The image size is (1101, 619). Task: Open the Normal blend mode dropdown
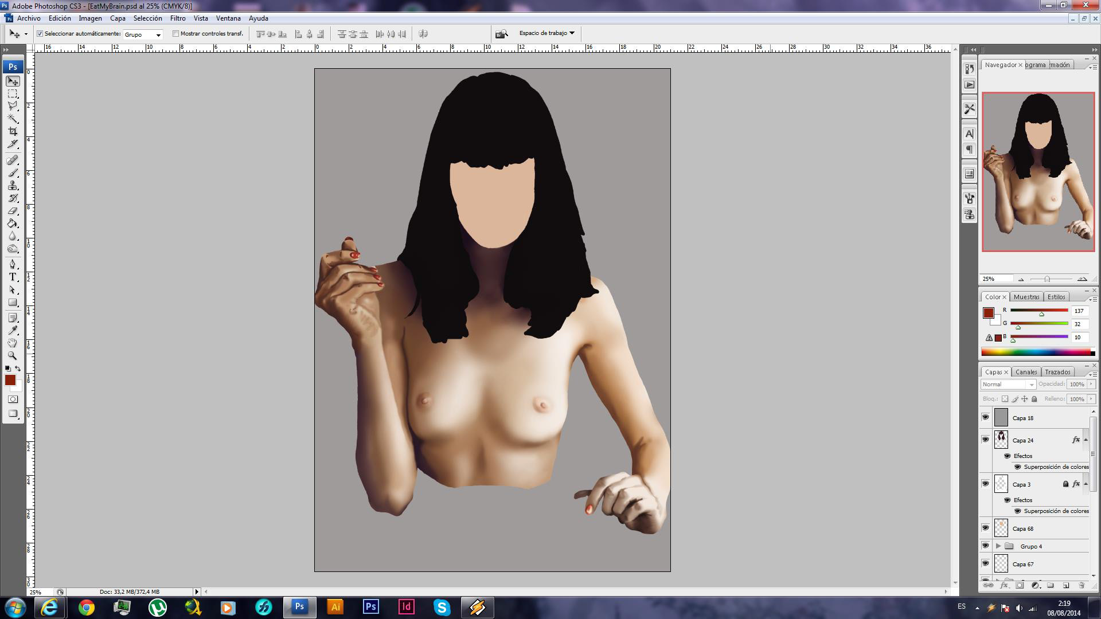coord(1008,385)
